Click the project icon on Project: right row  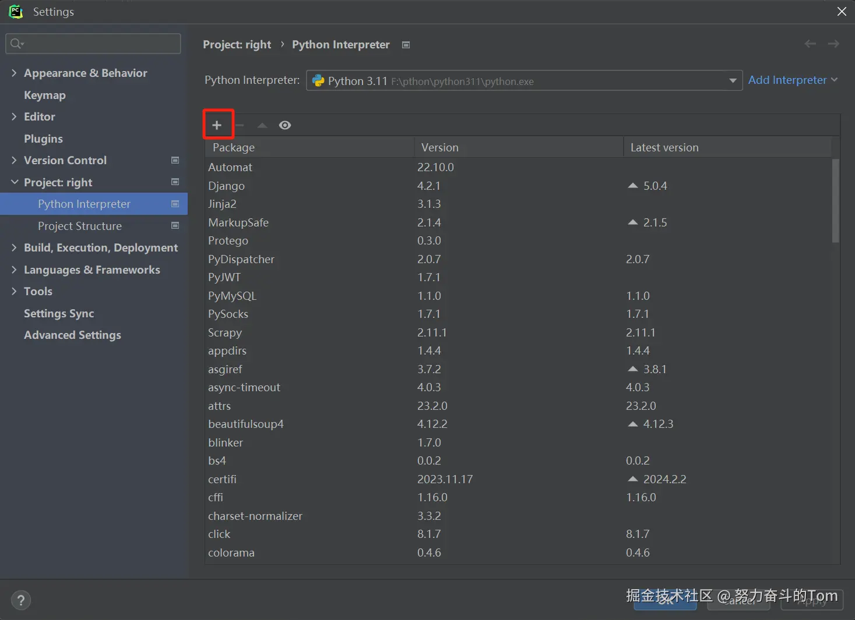[x=175, y=182]
